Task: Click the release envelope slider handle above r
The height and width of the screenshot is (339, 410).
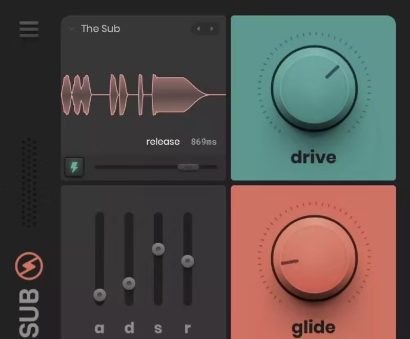Action: coord(188,261)
